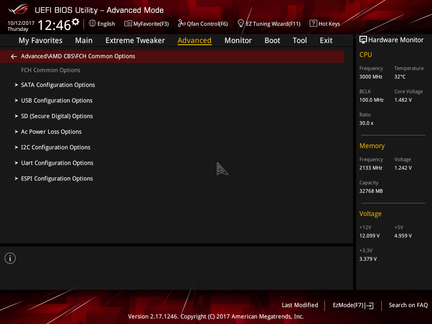This screenshot has width=432, height=324.
Task: Click the EZ Tuning Wizard bulb icon
Action: pos(241,24)
